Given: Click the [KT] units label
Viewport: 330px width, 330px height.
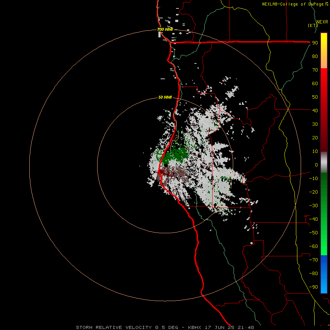Looking at the screenshot, I should tap(313, 25).
